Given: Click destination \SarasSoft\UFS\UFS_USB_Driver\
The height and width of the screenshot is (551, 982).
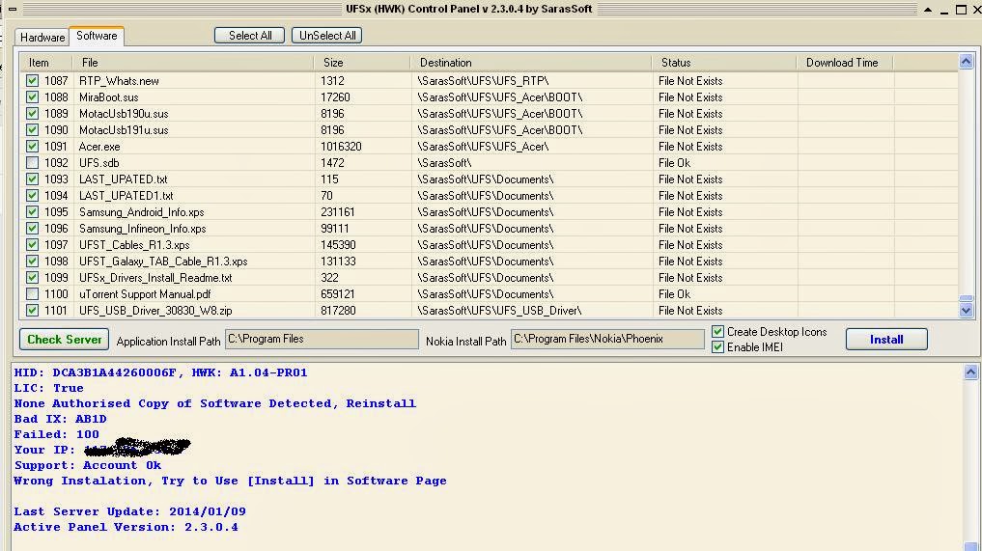Looking at the screenshot, I should (499, 310).
